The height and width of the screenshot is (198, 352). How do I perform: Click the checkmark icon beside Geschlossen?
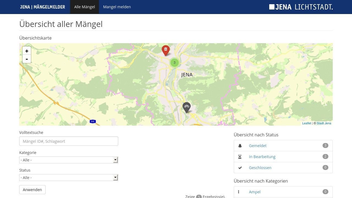coord(240,167)
